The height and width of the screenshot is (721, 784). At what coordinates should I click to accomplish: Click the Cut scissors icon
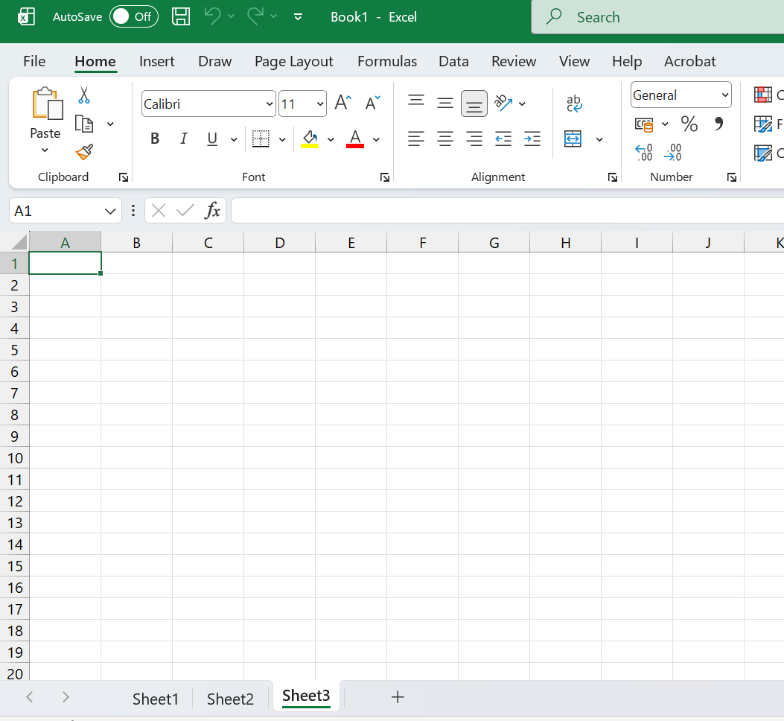(84, 95)
